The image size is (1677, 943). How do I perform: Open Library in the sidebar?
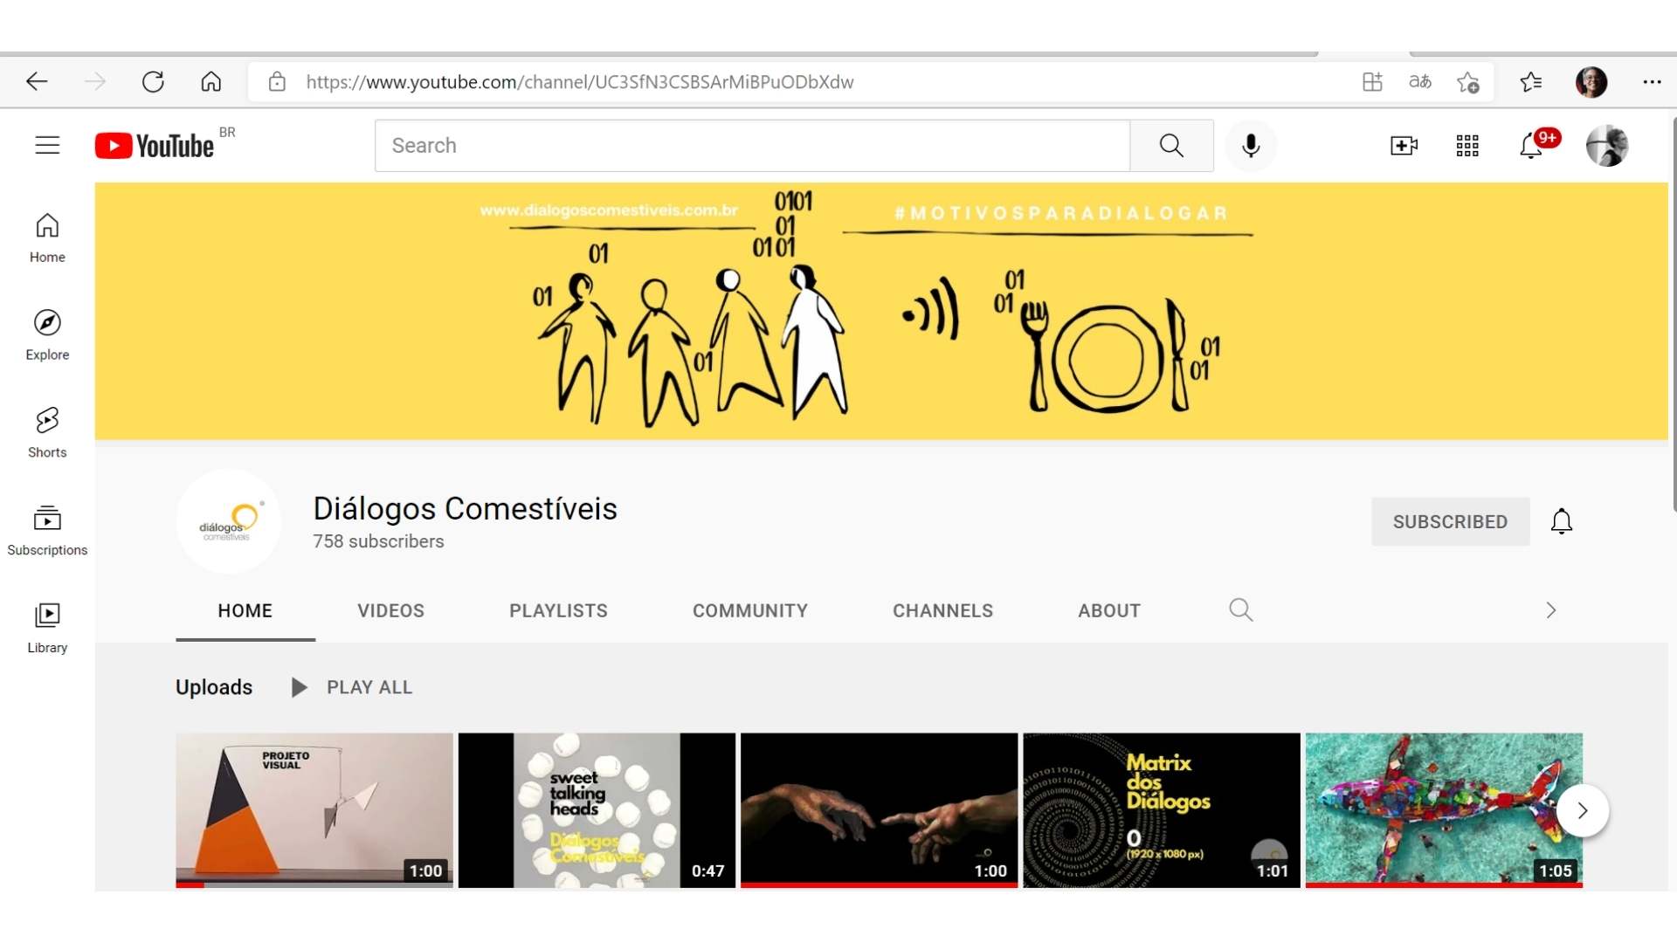pos(47,629)
